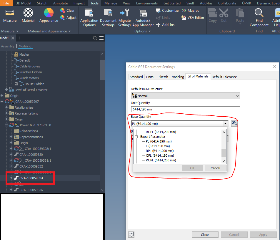Open the Base Quantity dropdown
The width and height of the screenshot is (280, 240).
(226, 123)
